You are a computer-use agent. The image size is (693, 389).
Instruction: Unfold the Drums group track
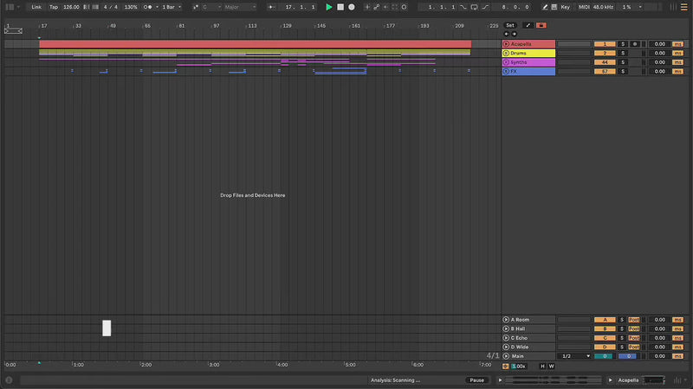click(x=506, y=53)
